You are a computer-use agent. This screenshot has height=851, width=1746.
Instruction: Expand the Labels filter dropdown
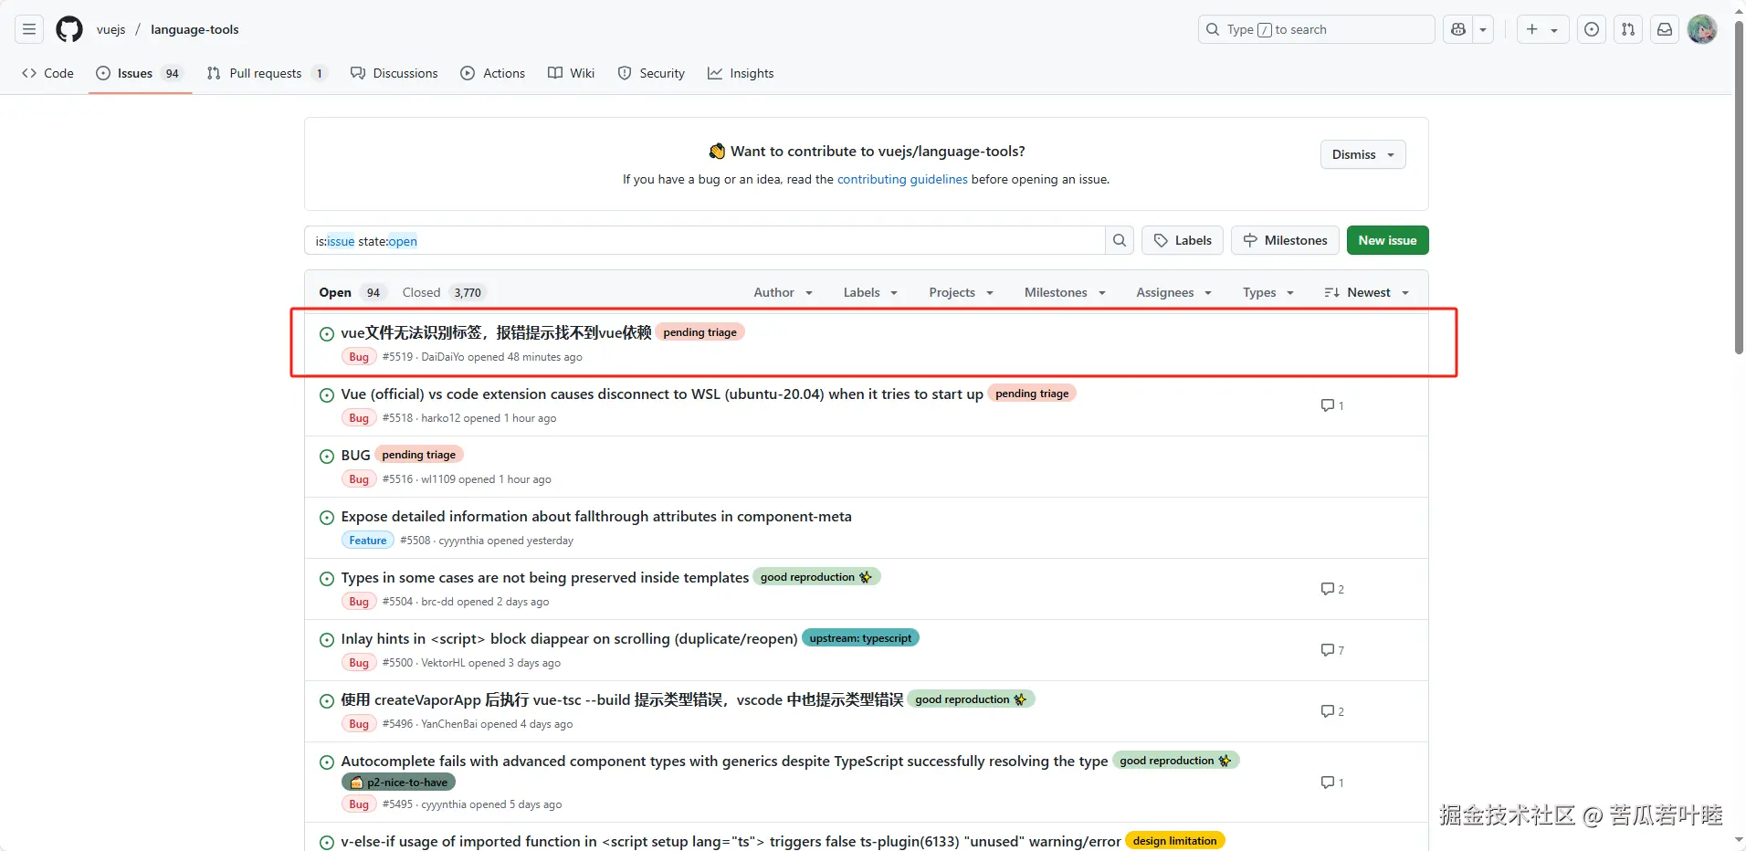coord(870,292)
